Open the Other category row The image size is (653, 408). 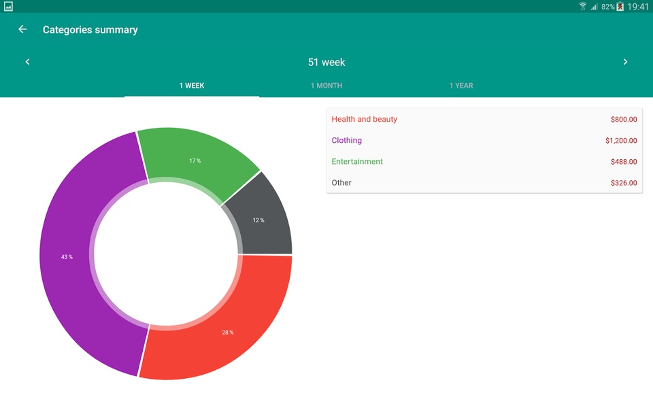[484, 183]
